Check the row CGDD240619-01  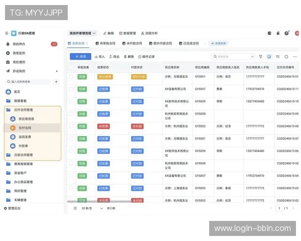(71, 76)
